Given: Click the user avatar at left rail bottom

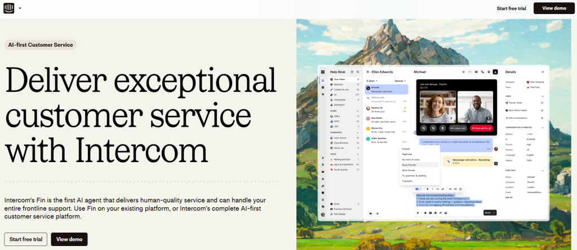Looking at the screenshot, I should [323, 215].
